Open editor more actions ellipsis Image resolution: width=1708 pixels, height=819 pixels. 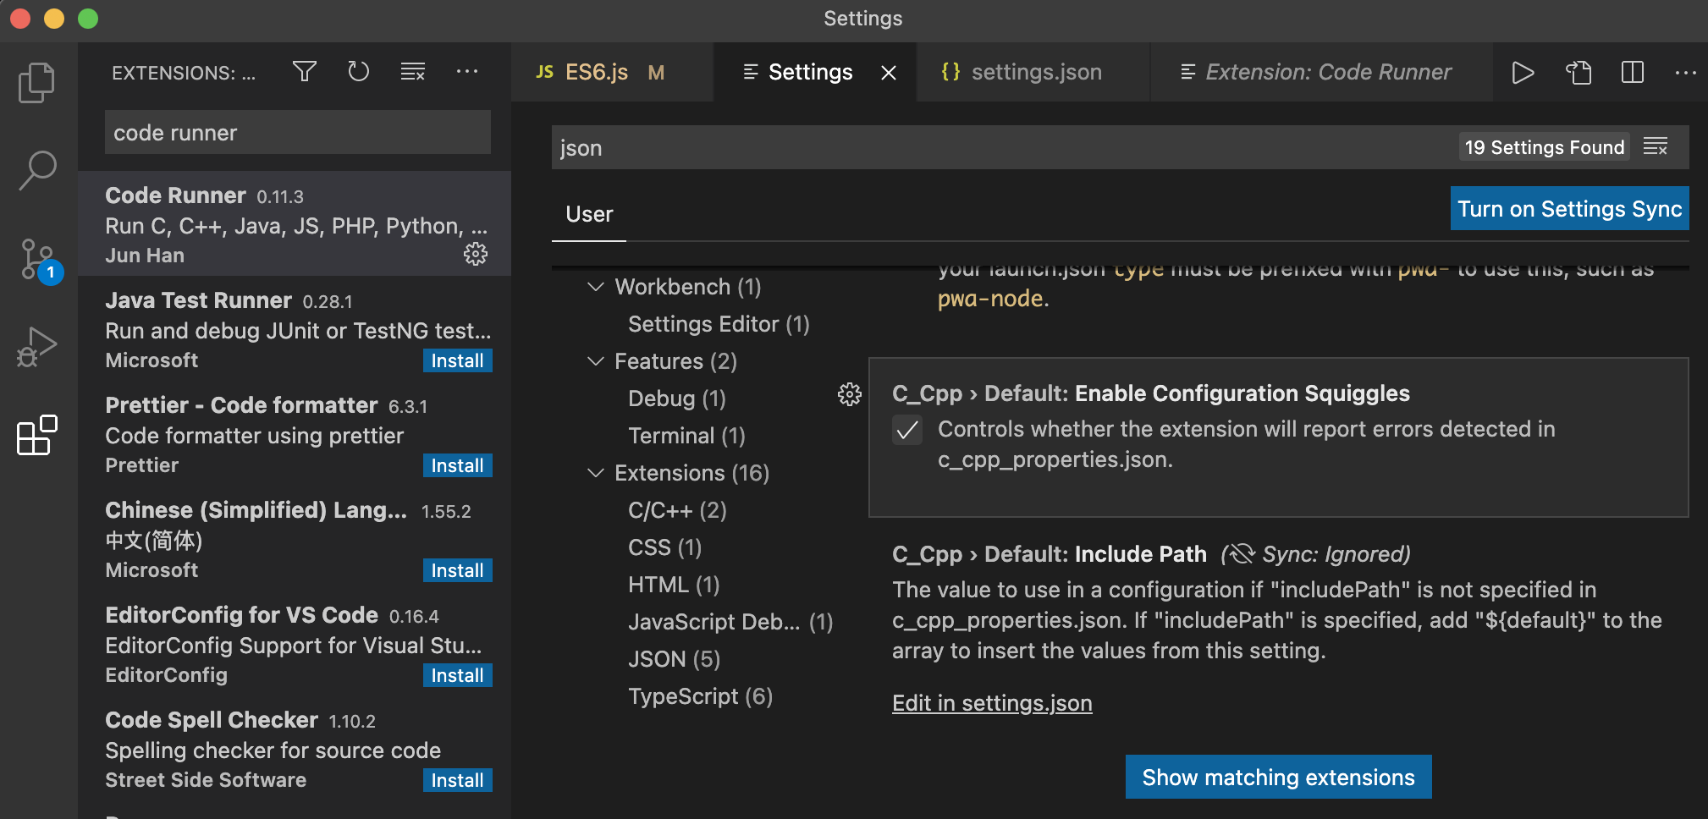point(1686,73)
